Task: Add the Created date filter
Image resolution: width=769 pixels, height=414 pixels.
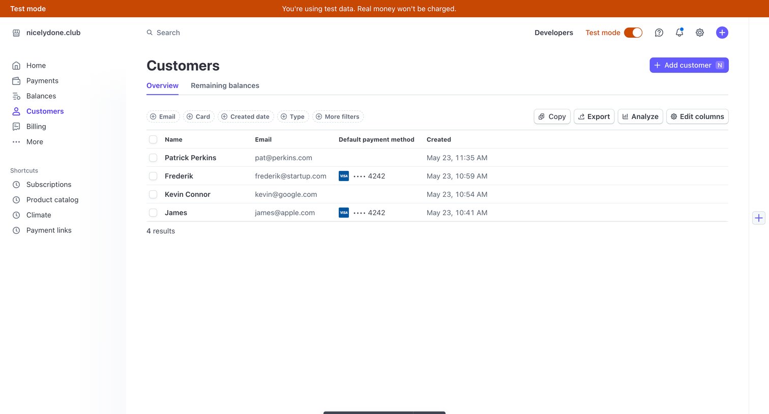Action: coord(246,116)
